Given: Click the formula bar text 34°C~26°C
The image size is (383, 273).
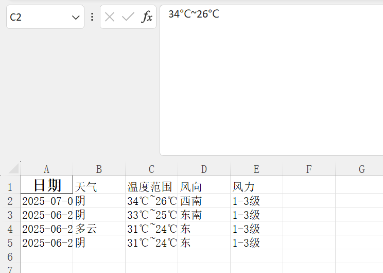Looking at the screenshot, I should [x=194, y=14].
